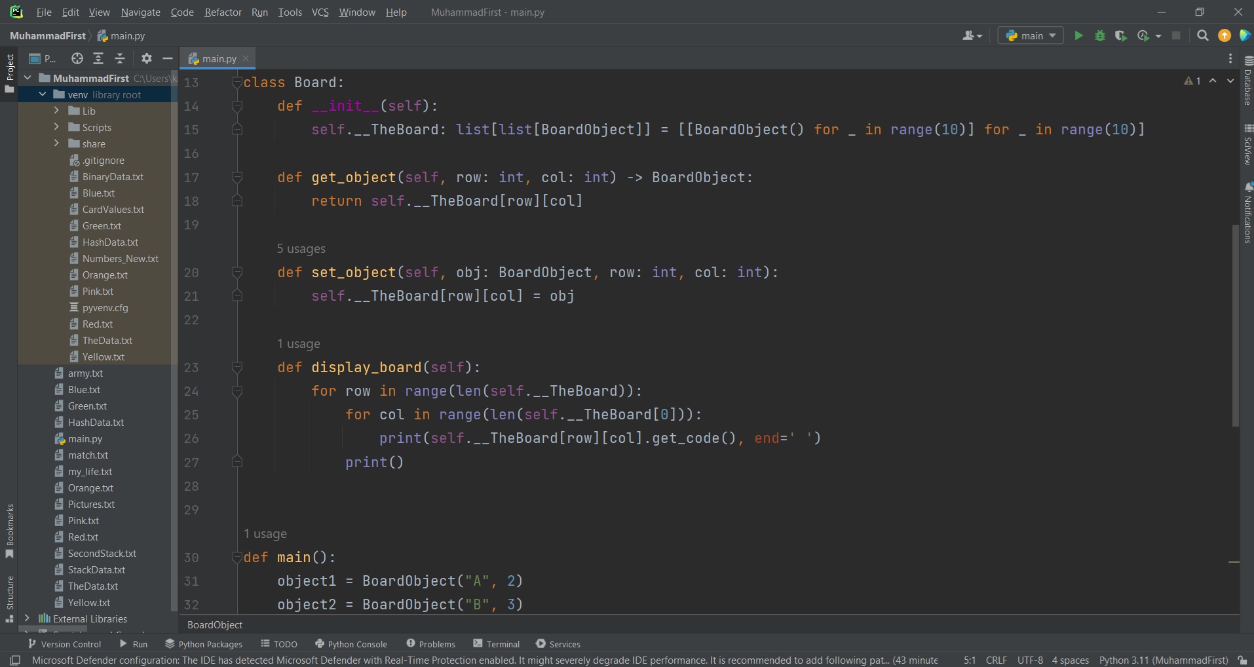1254x667 pixels.
Task: Click the Python 3.11 interpreter selector
Action: pos(1164,660)
